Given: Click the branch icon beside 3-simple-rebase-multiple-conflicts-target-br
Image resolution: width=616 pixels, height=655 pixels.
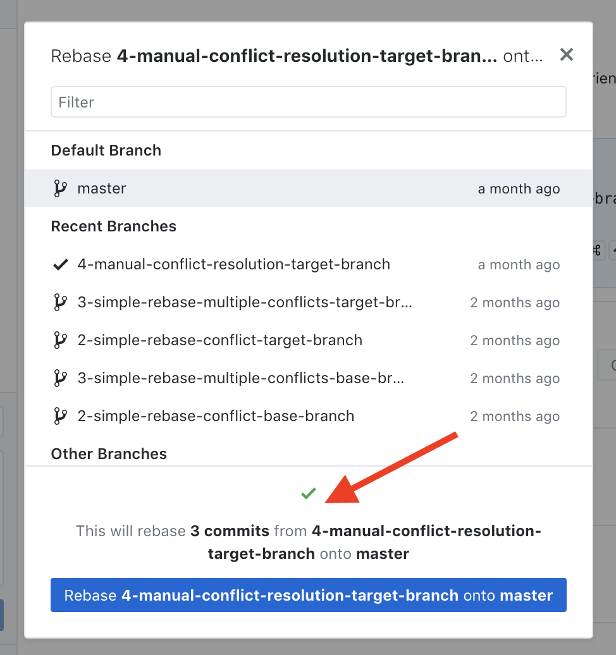Looking at the screenshot, I should 60,302.
